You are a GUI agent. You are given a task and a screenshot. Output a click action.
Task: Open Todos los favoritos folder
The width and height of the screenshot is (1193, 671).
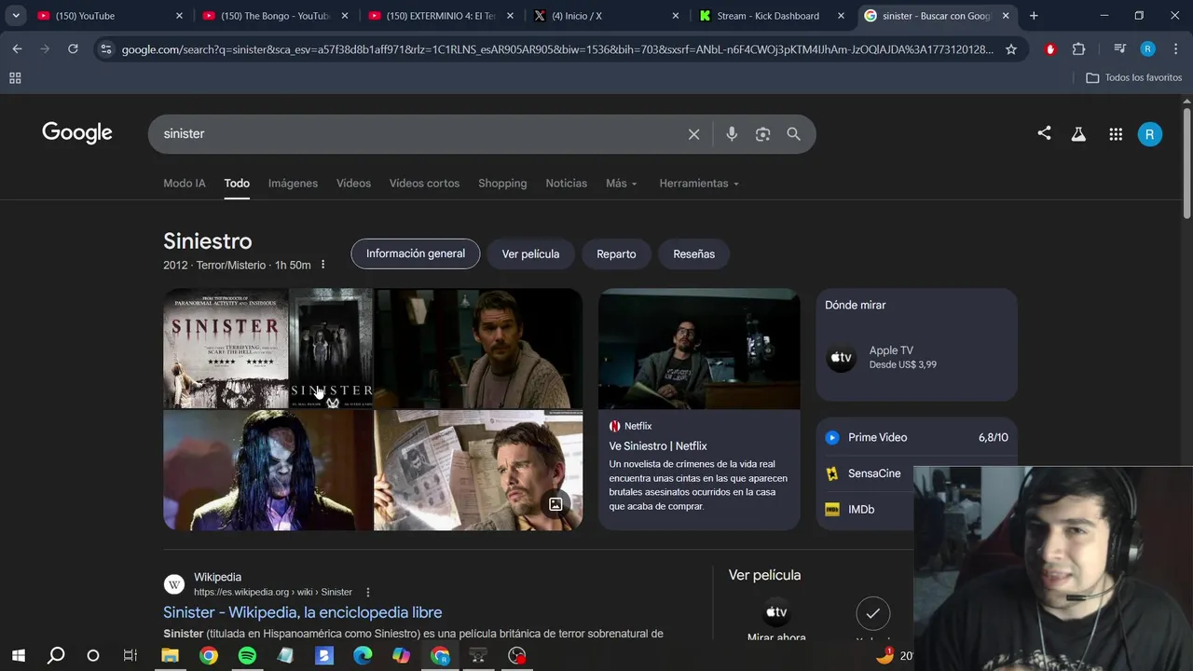click(x=1134, y=78)
